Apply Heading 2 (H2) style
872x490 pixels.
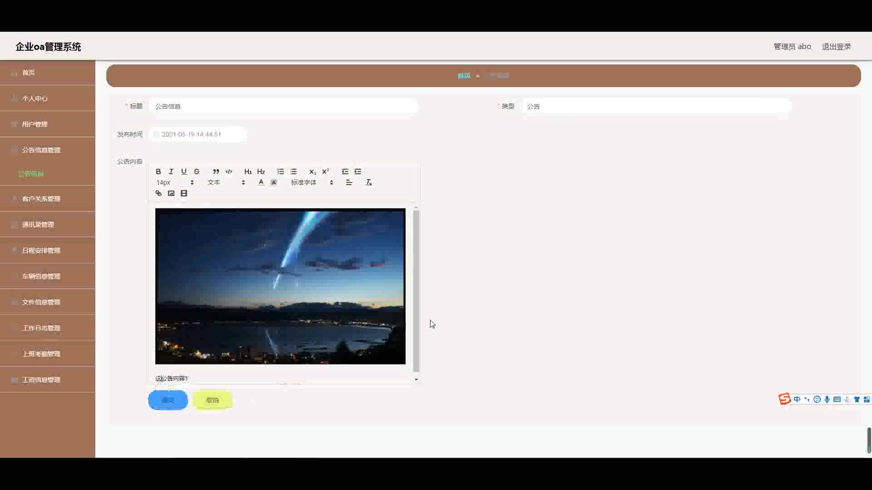pos(261,171)
